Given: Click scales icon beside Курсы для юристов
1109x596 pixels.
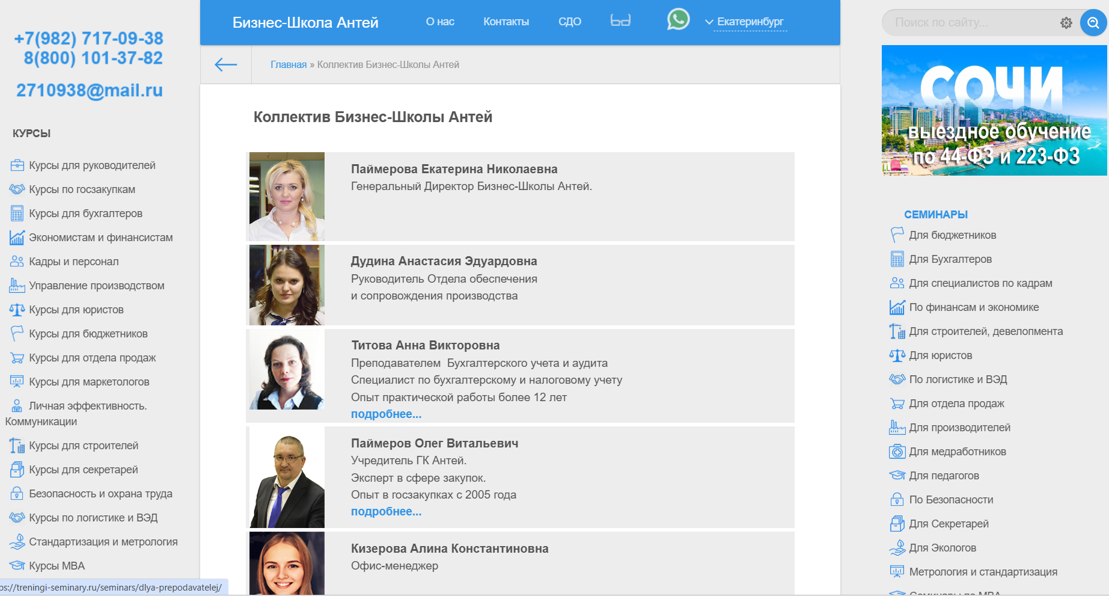Looking at the screenshot, I should [x=17, y=310].
